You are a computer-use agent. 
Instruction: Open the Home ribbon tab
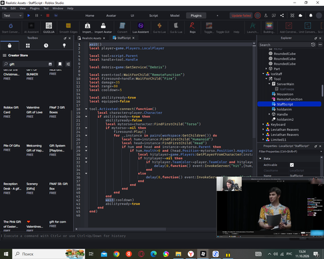pos(89,16)
